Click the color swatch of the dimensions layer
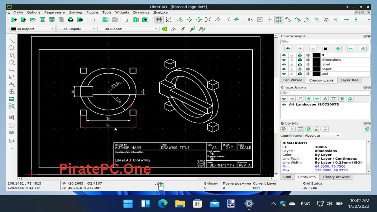This screenshot has height=212, width=377. coord(316,60)
